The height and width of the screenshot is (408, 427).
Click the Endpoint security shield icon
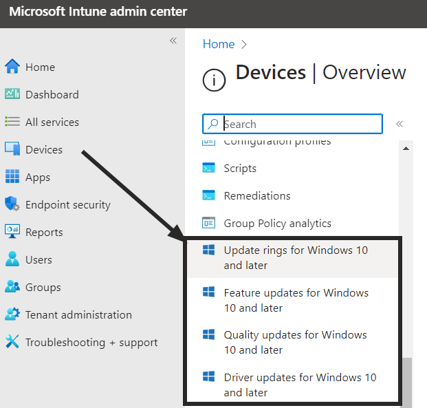12,204
